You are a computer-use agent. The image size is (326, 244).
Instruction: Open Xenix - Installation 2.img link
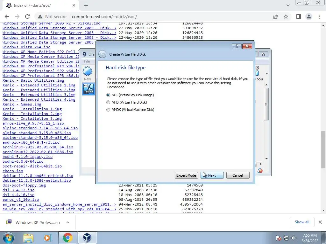(x=32, y=114)
